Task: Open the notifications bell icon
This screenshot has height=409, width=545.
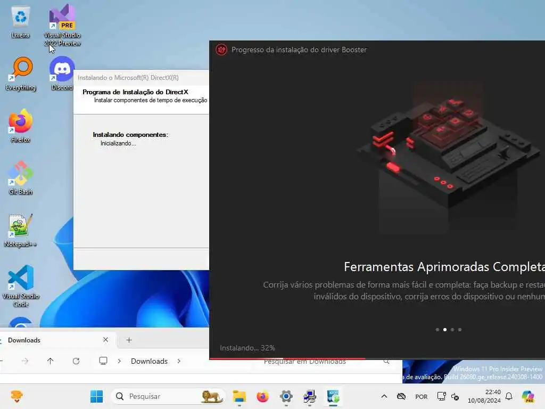Action: pyautogui.click(x=509, y=396)
